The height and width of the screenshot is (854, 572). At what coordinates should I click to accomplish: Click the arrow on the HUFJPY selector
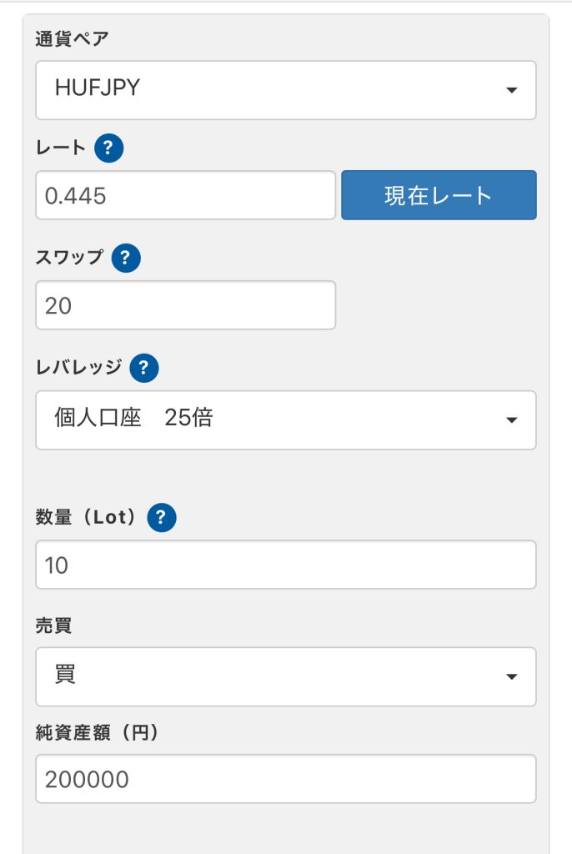pyautogui.click(x=511, y=90)
